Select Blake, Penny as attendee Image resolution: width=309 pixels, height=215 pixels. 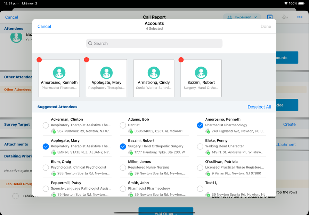tap(200, 147)
